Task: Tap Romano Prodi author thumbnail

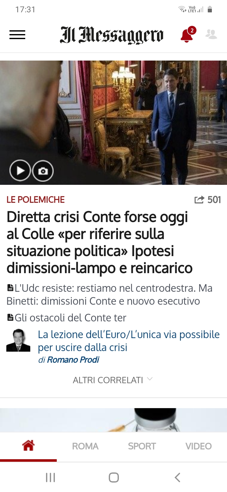Action: pos(18,340)
